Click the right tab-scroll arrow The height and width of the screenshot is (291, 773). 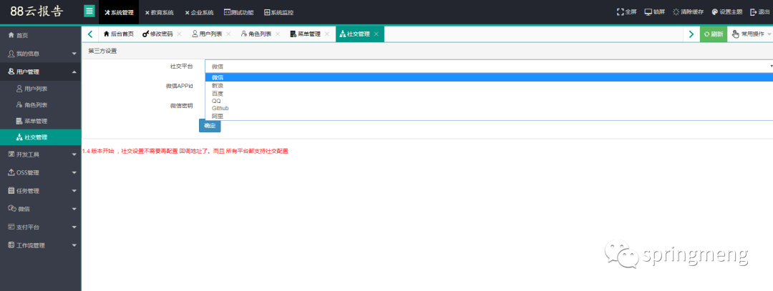tap(691, 34)
